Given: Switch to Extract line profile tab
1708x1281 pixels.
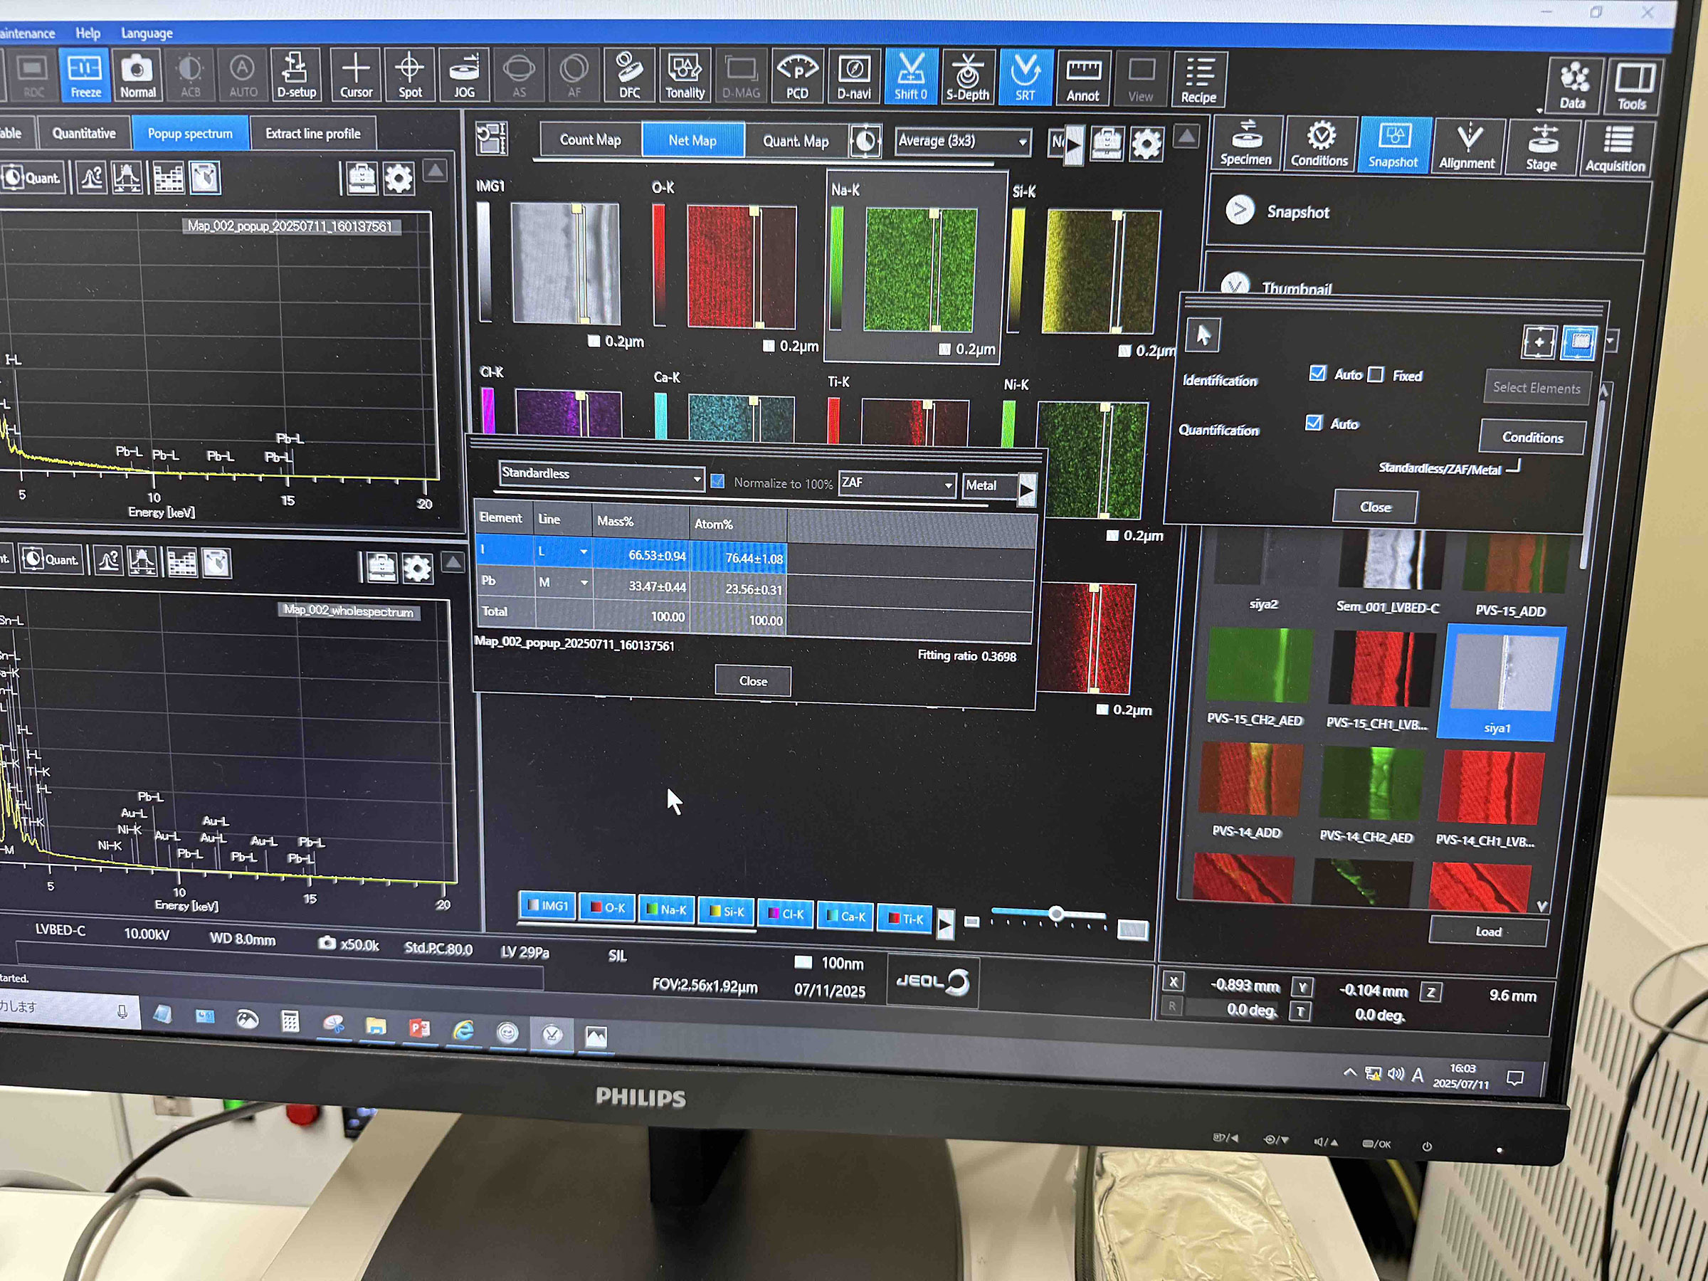Looking at the screenshot, I should [x=312, y=134].
